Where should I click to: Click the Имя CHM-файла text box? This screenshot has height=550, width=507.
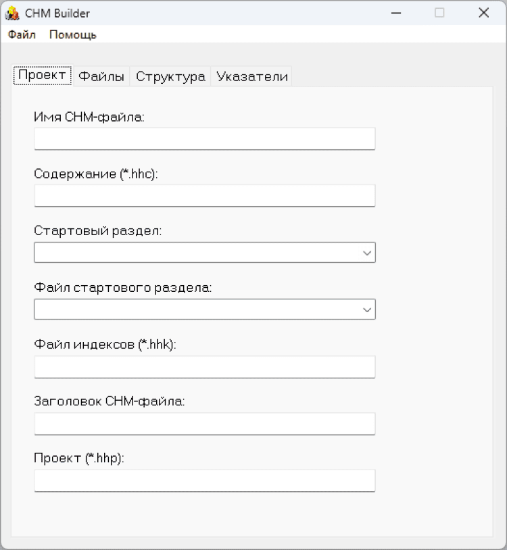tap(204, 139)
